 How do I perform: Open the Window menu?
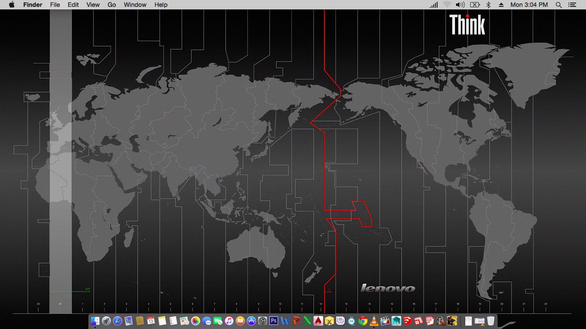point(135,5)
